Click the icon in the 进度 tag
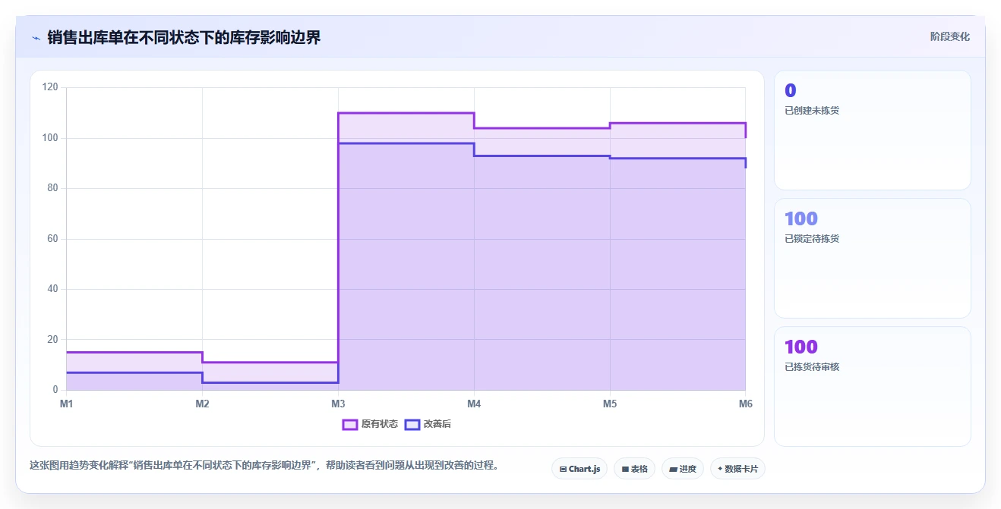 tap(674, 469)
